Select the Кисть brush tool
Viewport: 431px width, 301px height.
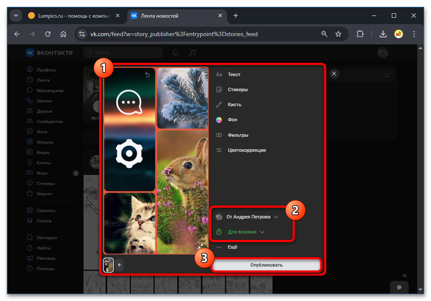pos(234,104)
